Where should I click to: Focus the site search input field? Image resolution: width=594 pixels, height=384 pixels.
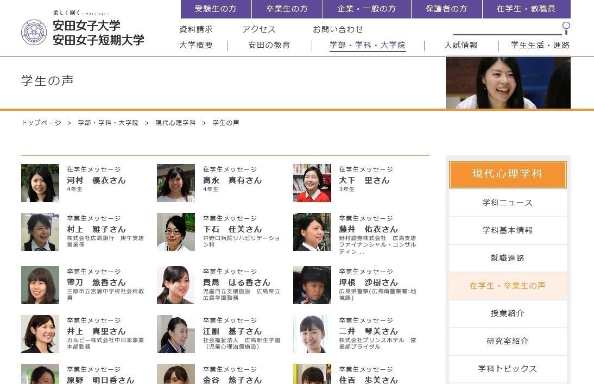point(507,28)
